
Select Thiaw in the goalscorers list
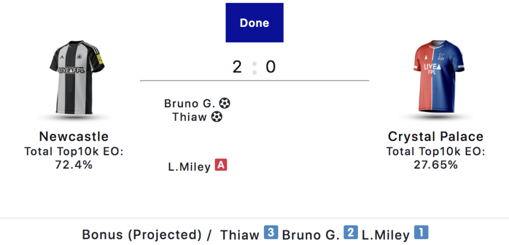(190, 117)
